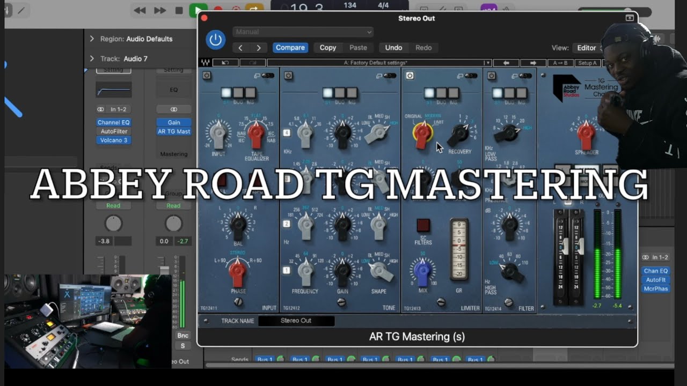Go to previous preset arrow
This screenshot has width=687, height=386.
(240, 48)
